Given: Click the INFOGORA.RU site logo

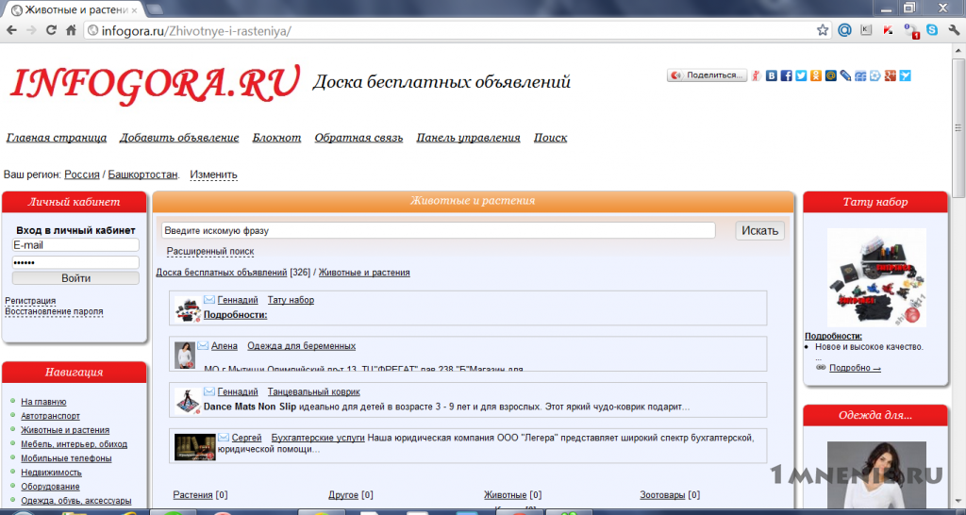Looking at the screenshot, I should click(156, 83).
